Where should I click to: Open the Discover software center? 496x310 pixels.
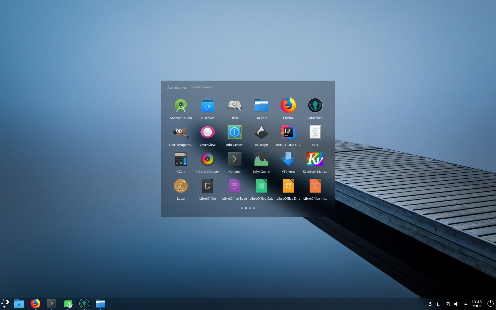tap(208, 109)
